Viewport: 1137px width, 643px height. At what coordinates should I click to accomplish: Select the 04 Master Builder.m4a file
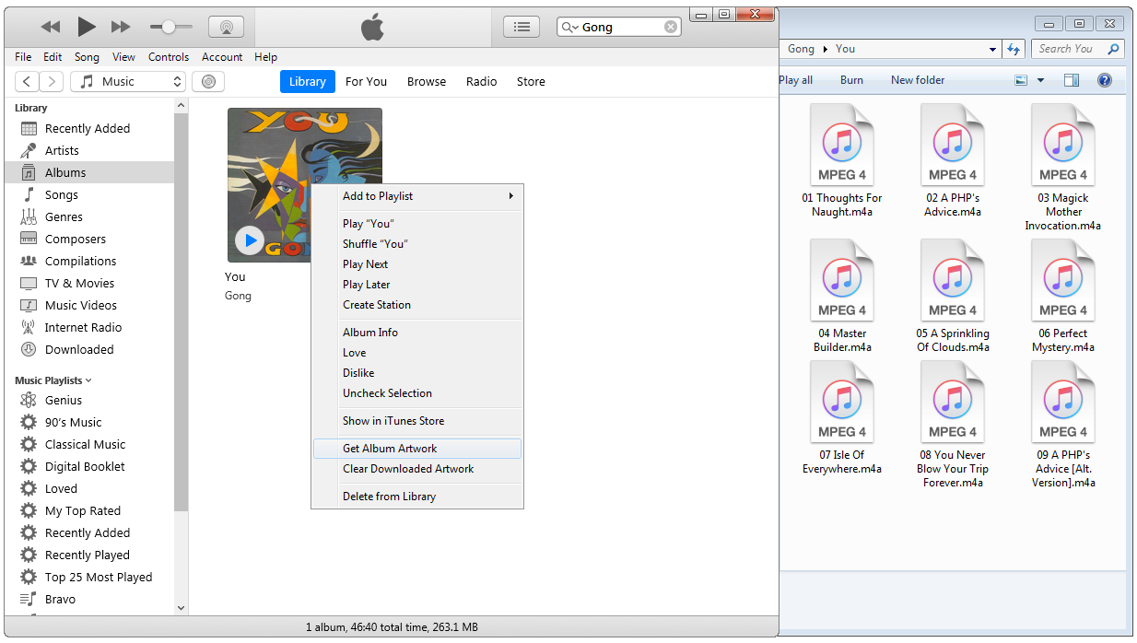pyautogui.click(x=842, y=297)
